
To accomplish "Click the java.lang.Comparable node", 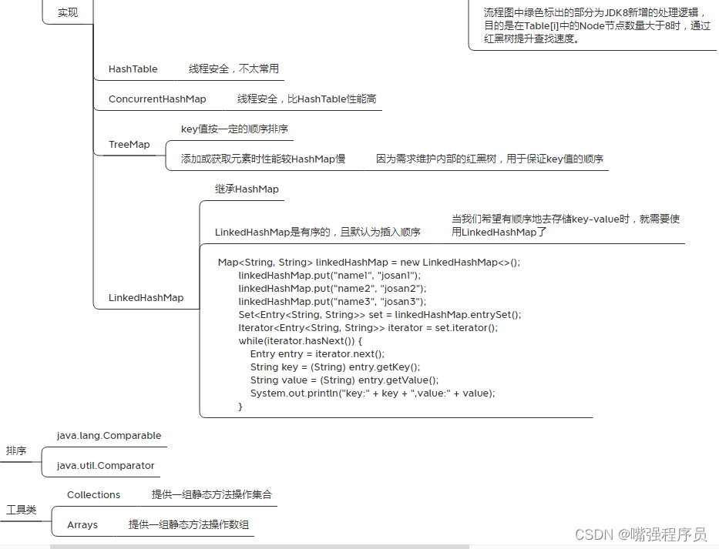I will pos(109,436).
